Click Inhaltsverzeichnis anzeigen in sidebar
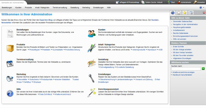Image resolution: width=206 pixels, height=108 pixels. 183,72
